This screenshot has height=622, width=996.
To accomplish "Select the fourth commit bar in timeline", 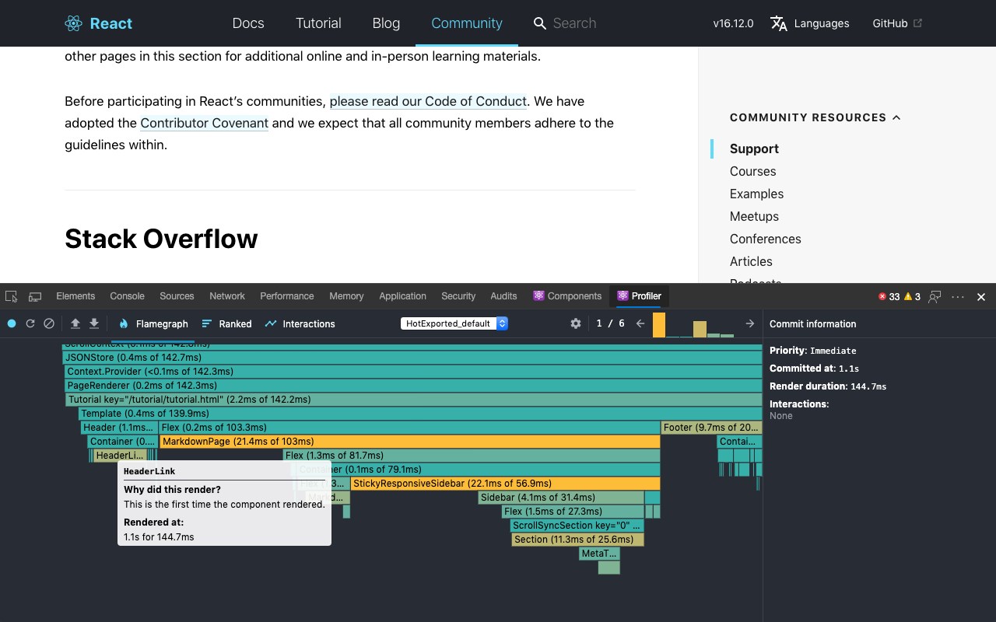I will tap(700, 329).
